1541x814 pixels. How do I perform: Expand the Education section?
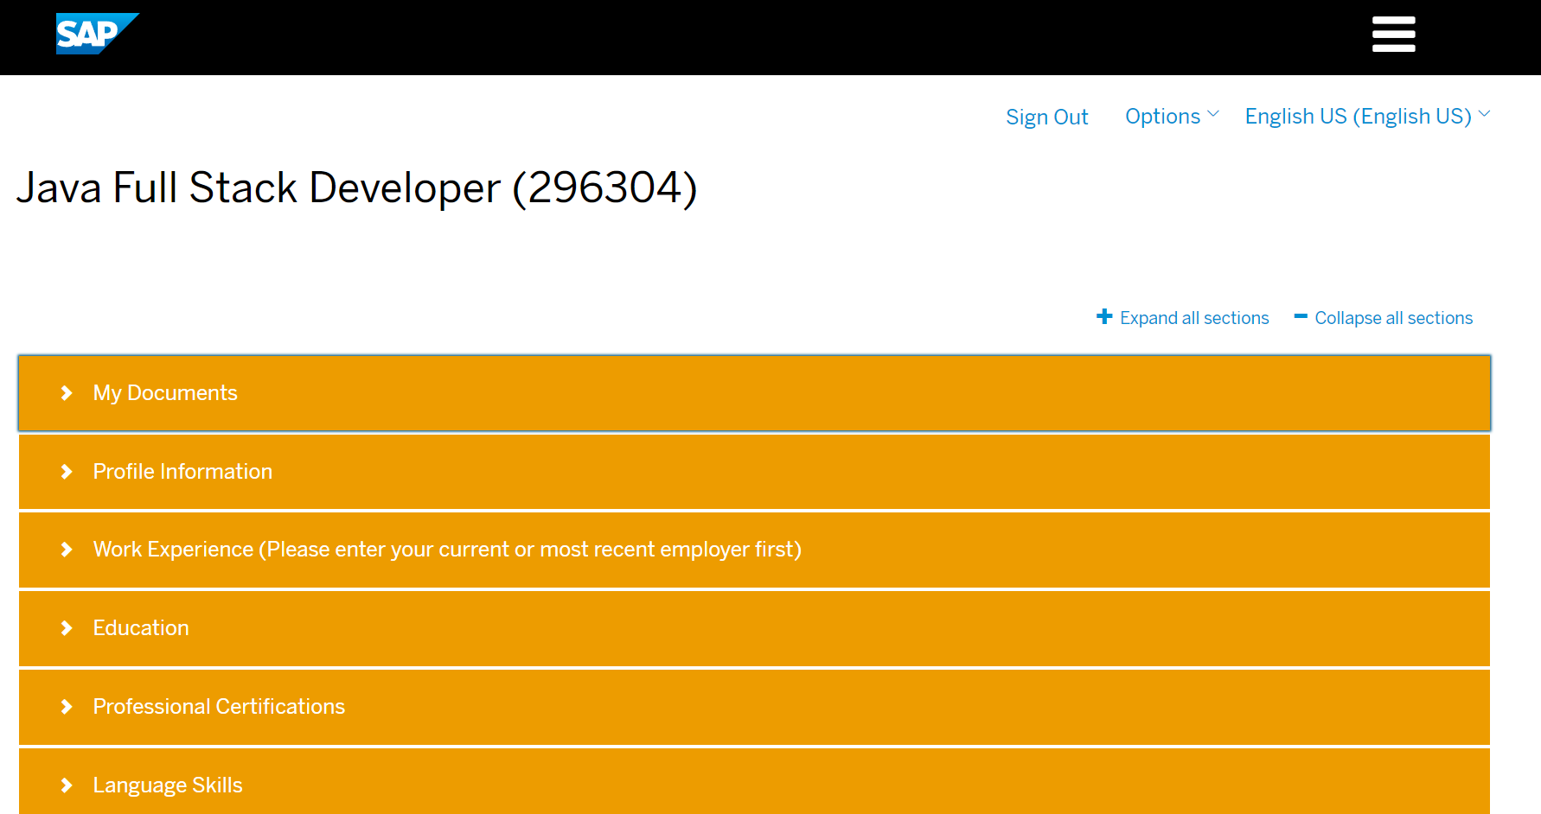click(x=754, y=628)
